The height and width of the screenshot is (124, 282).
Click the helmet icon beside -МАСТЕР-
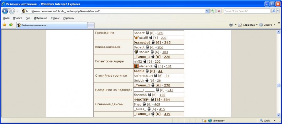[x=152, y=99]
